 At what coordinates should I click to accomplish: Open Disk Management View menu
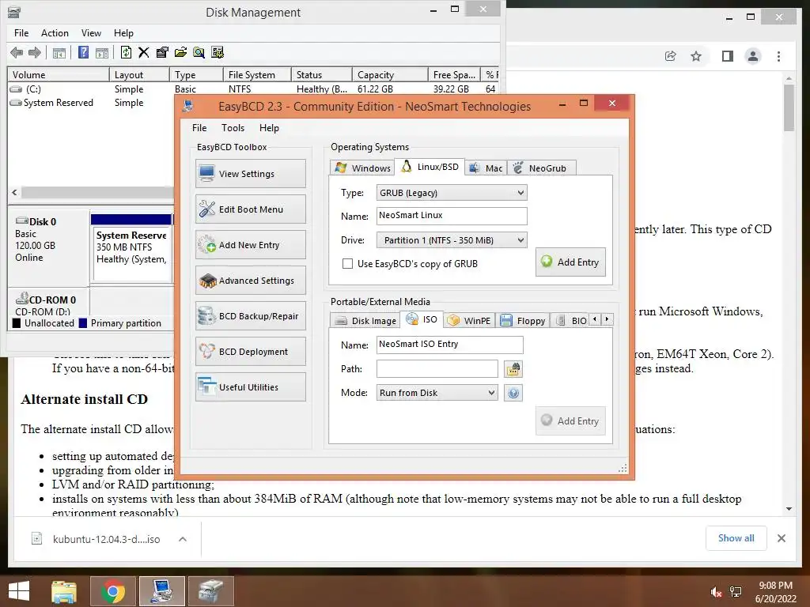pyautogui.click(x=91, y=33)
